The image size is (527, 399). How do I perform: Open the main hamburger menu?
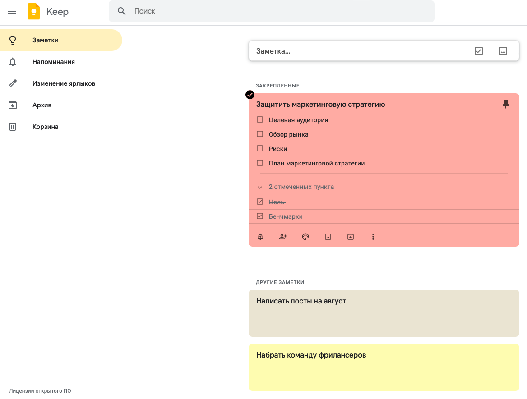12,11
